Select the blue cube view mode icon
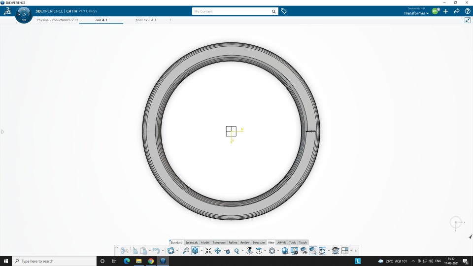This screenshot has width=473, height=266. coord(195,251)
